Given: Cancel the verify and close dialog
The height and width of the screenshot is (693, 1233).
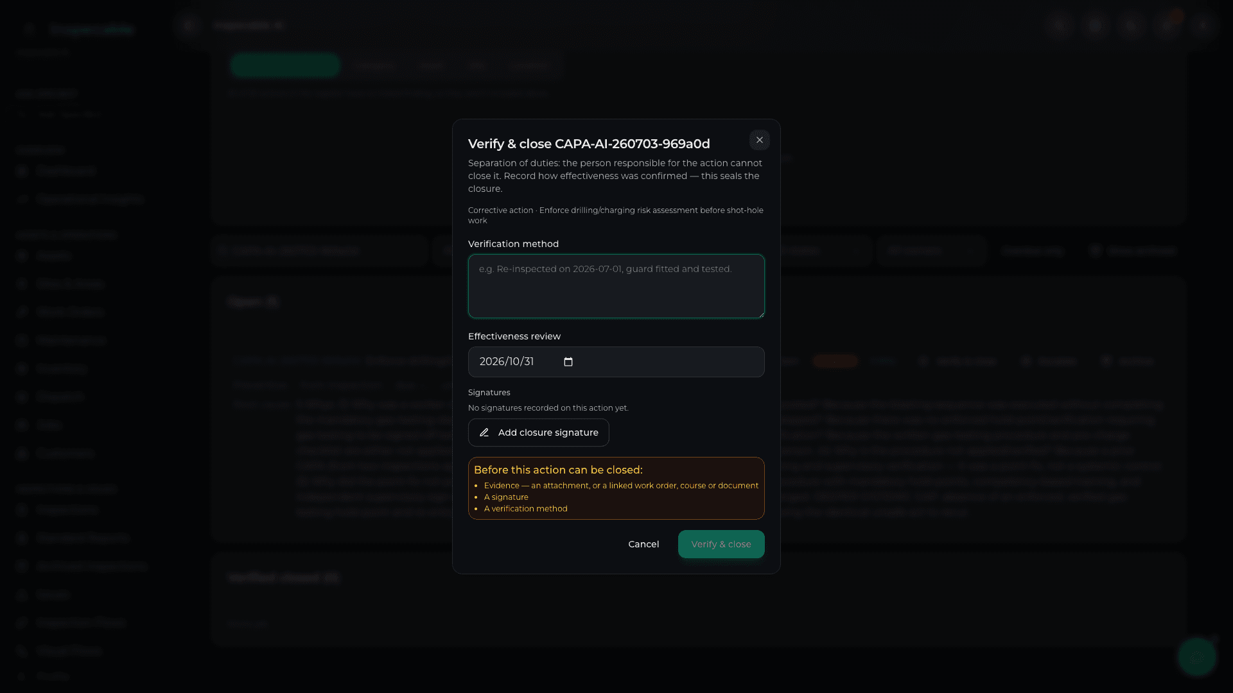Looking at the screenshot, I should [643, 544].
